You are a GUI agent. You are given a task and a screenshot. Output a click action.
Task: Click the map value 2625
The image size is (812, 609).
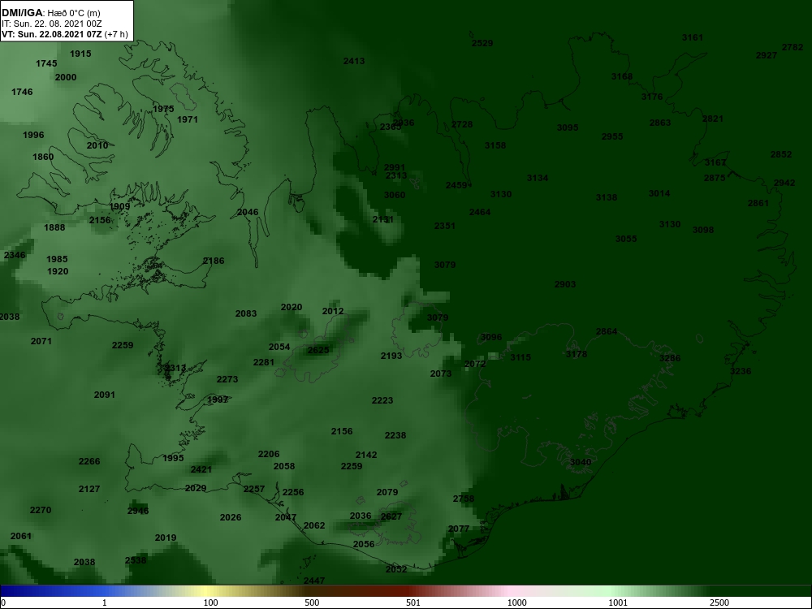[x=318, y=351]
